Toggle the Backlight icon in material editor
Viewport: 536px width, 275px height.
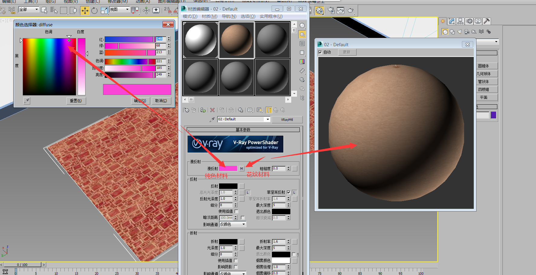(302, 35)
